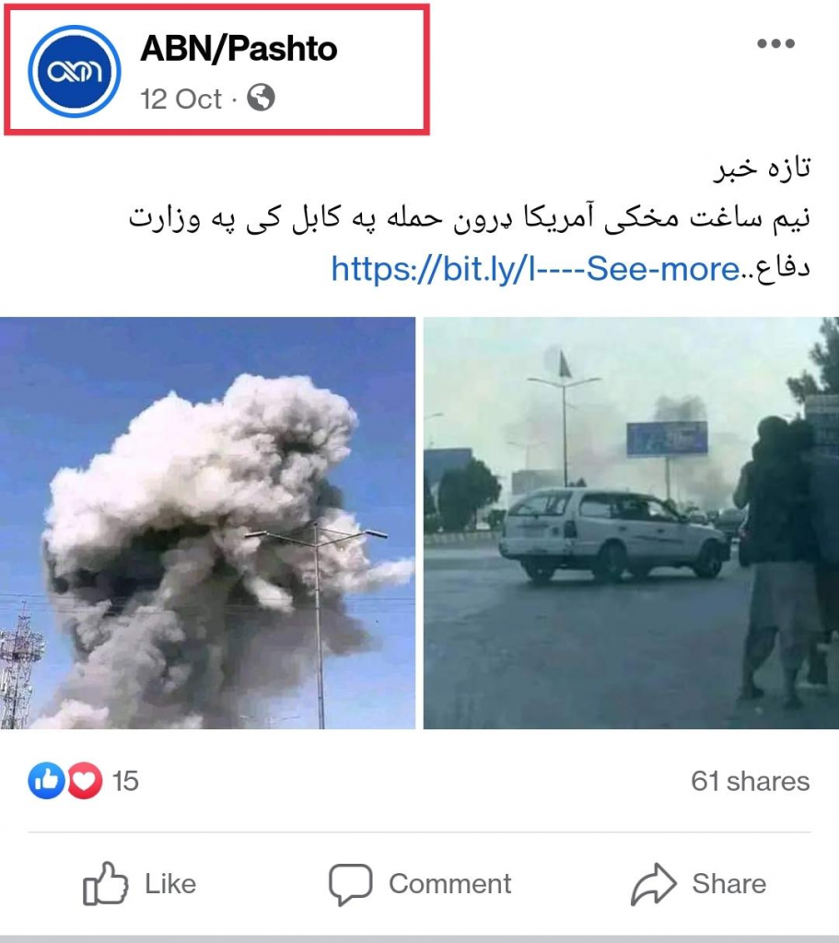Open the 61 shares list
839x943 pixels.
(x=750, y=781)
